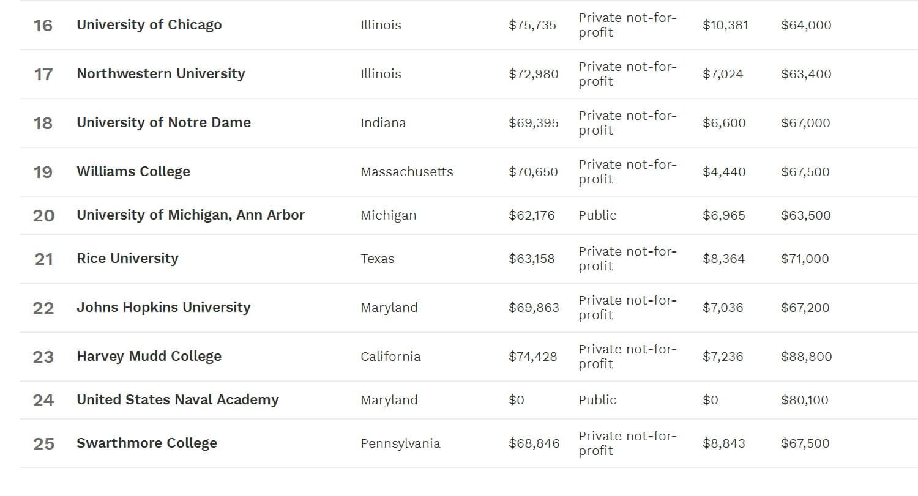This screenshot has width=918, height=496.
Task: Open the Johns Hopkins University link
Action: tap(163, 308)
